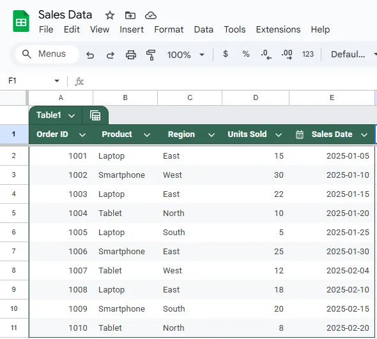377x339 pixels.
Task: Open the Units Sold column dropdown
Action: 279,135
